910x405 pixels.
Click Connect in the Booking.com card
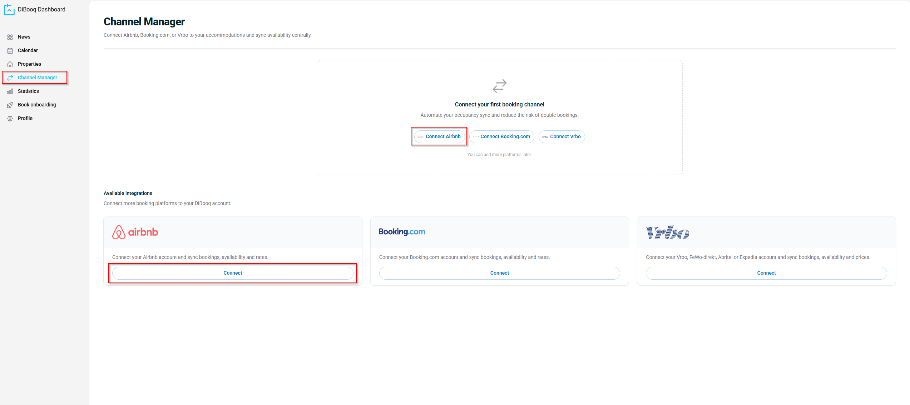(x=500, y=273)
